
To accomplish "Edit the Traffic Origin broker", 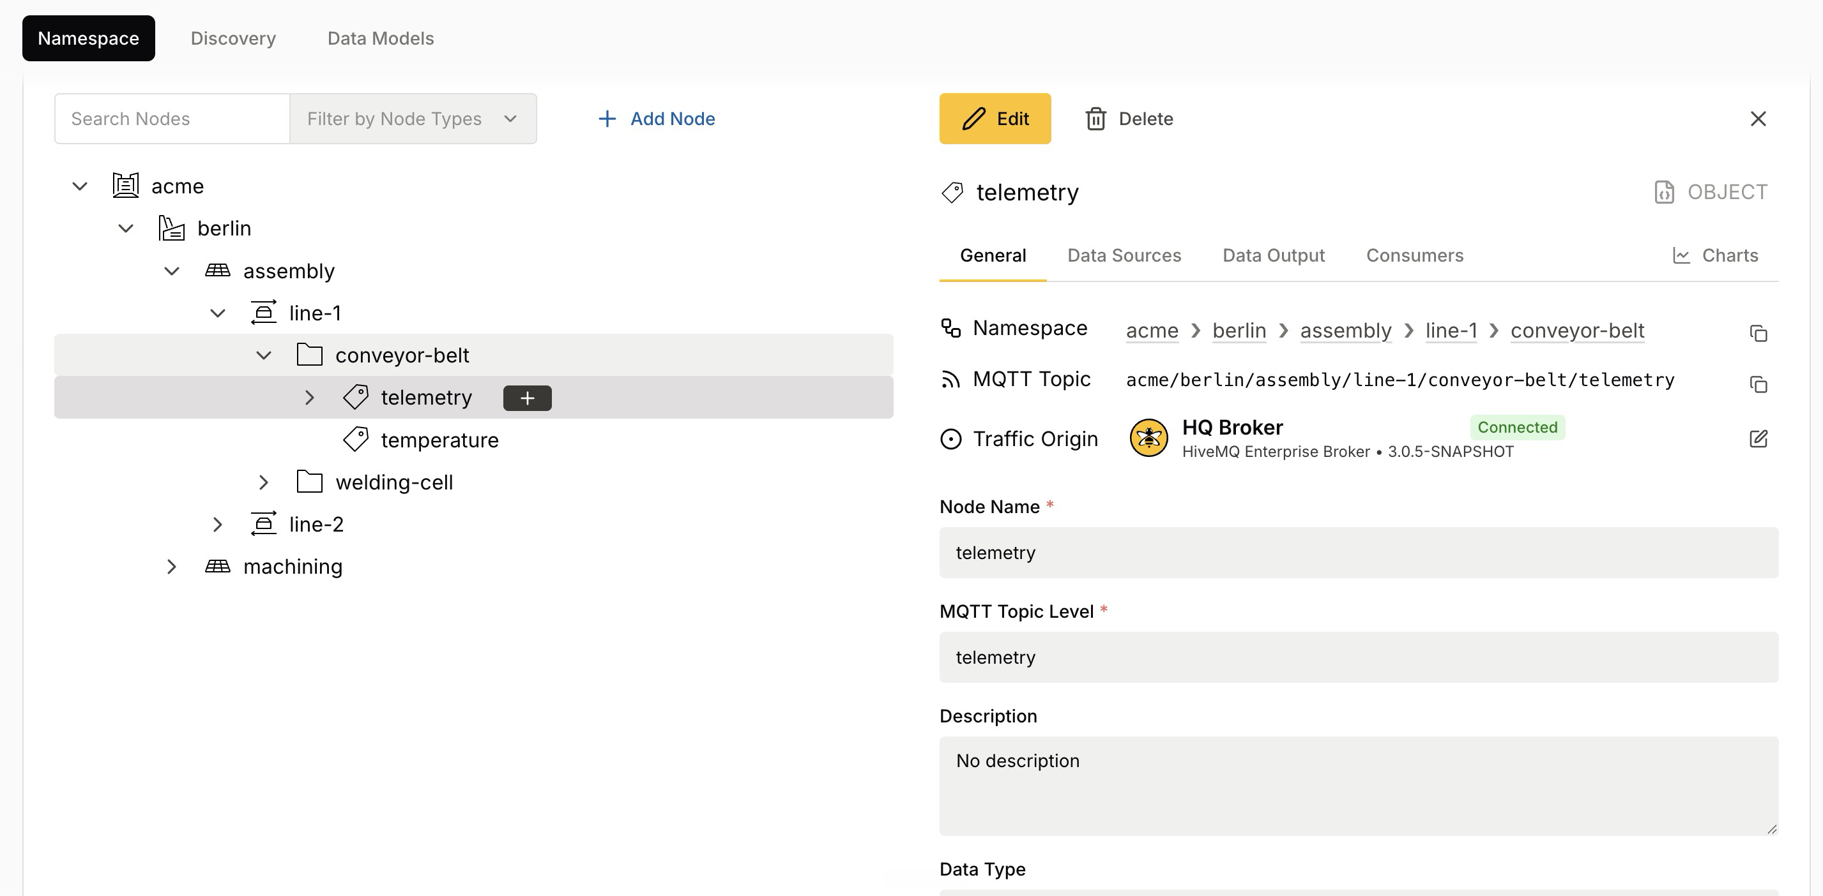I will (1758, 438).
